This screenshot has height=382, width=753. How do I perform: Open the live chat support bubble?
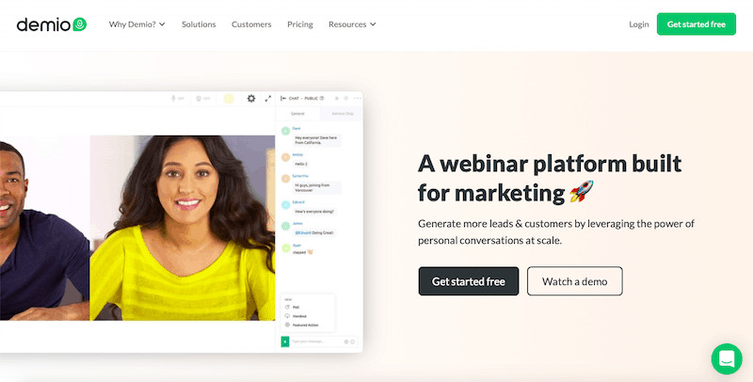click(x=727, y=359)
